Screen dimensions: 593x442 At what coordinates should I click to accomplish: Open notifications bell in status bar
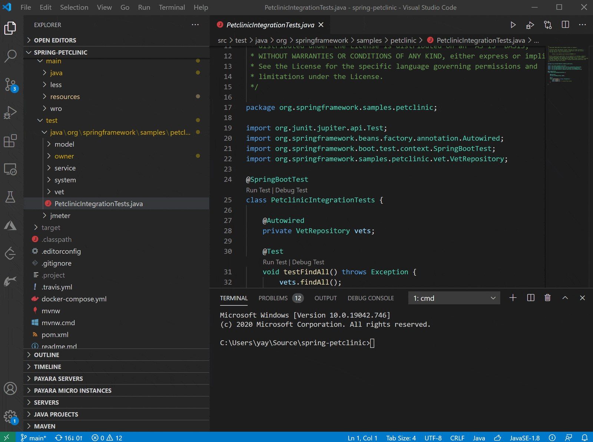[584, 438]
